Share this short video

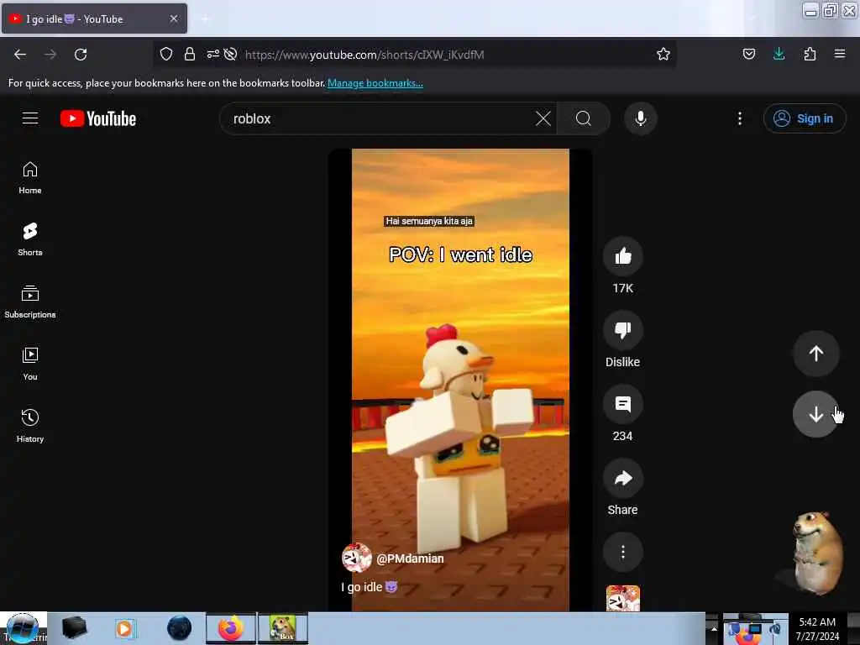click(622, 478)
